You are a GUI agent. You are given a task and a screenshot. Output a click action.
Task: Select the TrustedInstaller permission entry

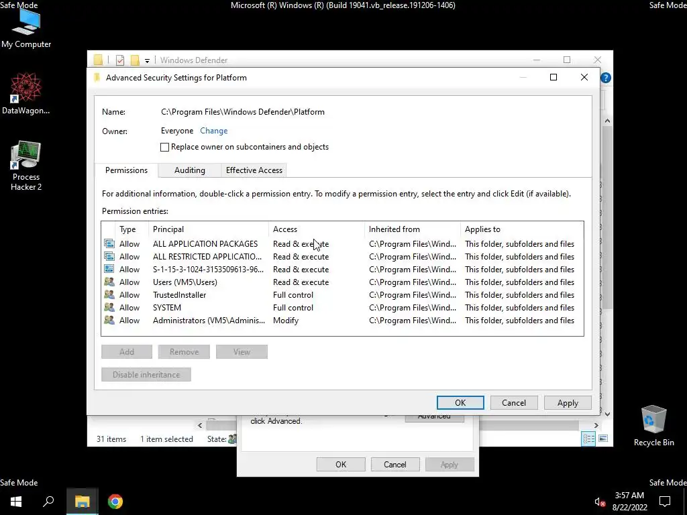coord(343,295)
